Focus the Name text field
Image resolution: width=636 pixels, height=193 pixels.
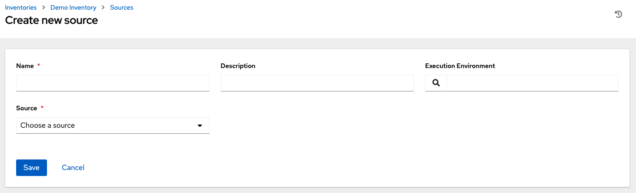tap(112, 83)
